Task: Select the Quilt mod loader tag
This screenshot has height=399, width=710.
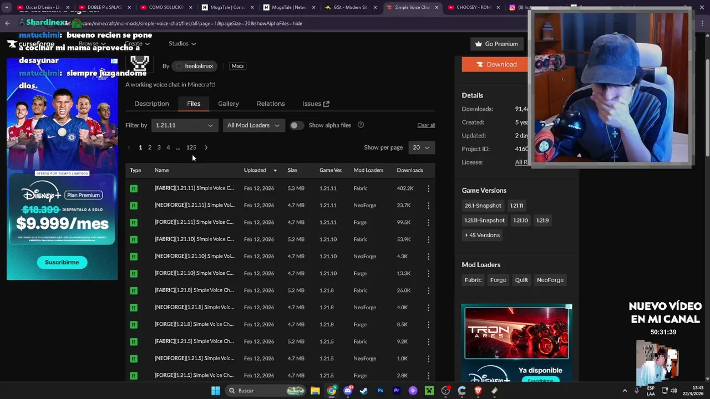Action: click(521, 280)
